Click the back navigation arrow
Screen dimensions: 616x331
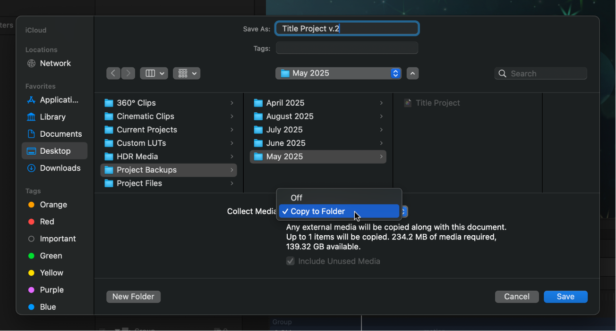click(113, 73)
